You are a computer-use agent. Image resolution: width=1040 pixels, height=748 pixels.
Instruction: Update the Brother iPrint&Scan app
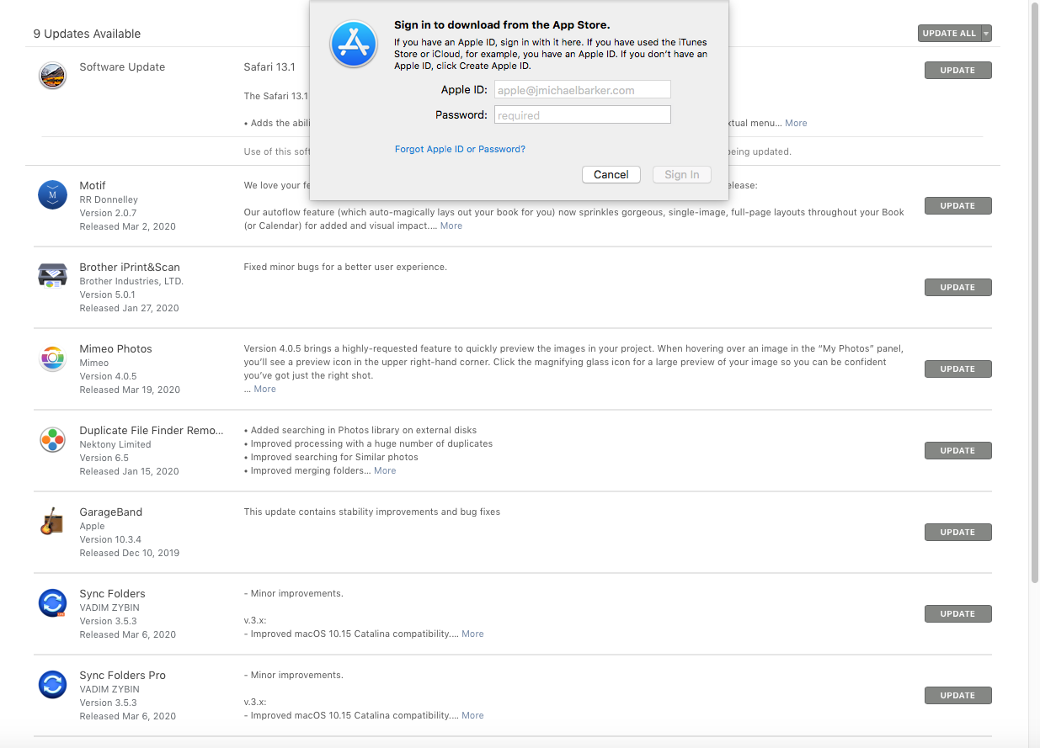[x=957, y=287]
